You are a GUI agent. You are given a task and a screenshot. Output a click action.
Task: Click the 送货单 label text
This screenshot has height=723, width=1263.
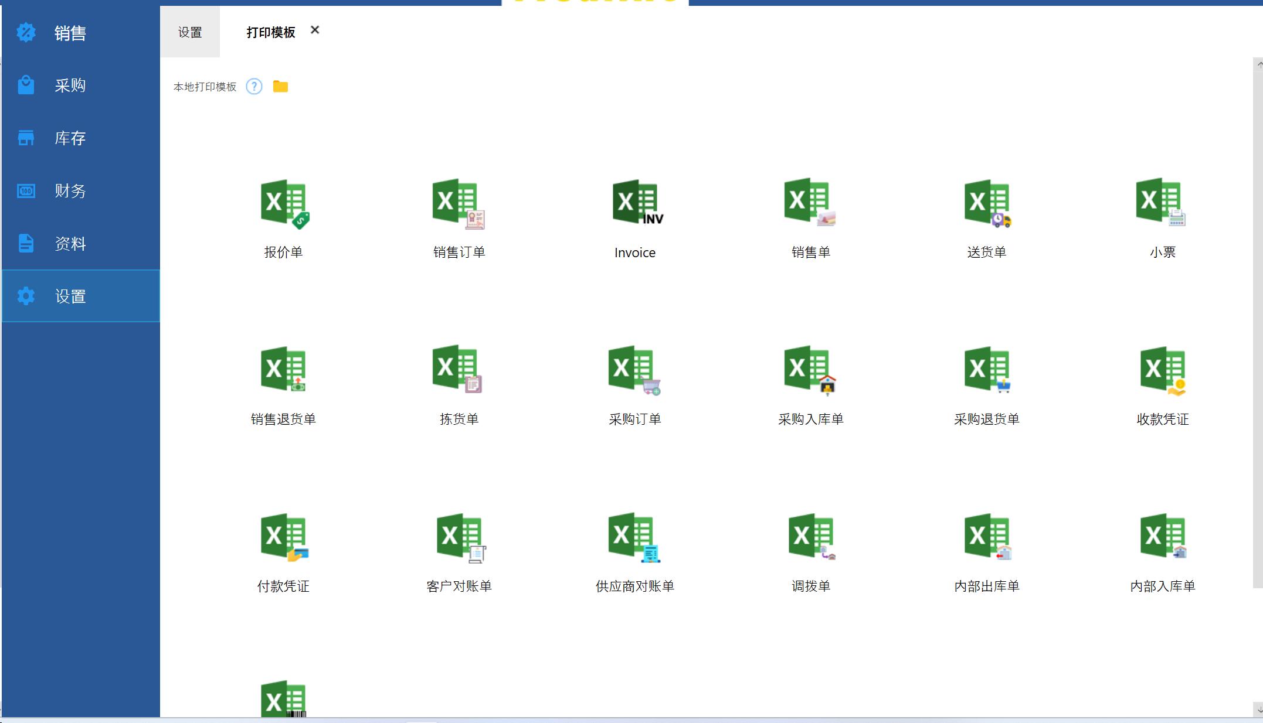[987, 253]
